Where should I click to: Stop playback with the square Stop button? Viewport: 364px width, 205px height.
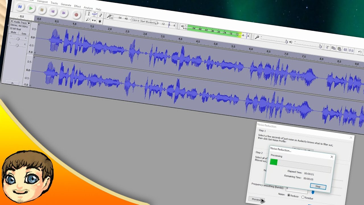click(x=42, y=10)
